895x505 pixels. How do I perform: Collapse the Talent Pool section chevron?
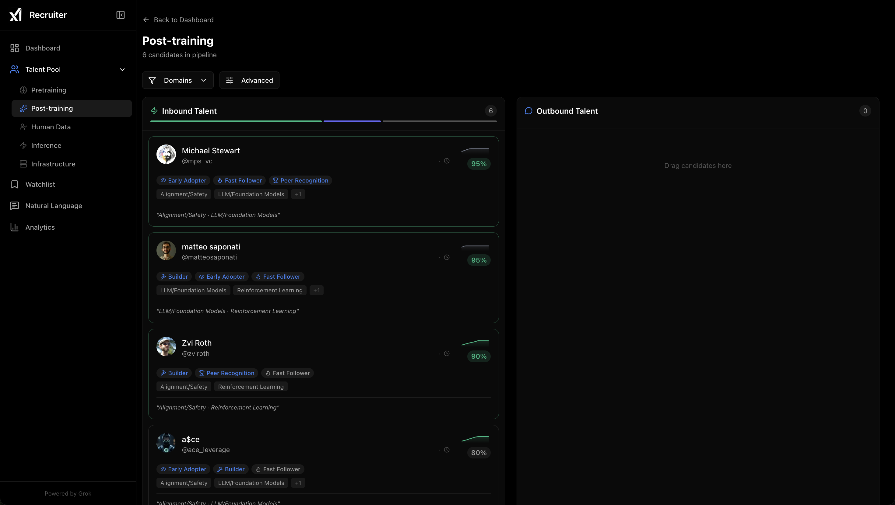pos(122,69)
